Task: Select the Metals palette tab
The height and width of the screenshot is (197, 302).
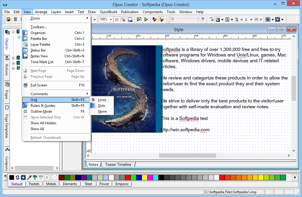Action: coord(51,184)
